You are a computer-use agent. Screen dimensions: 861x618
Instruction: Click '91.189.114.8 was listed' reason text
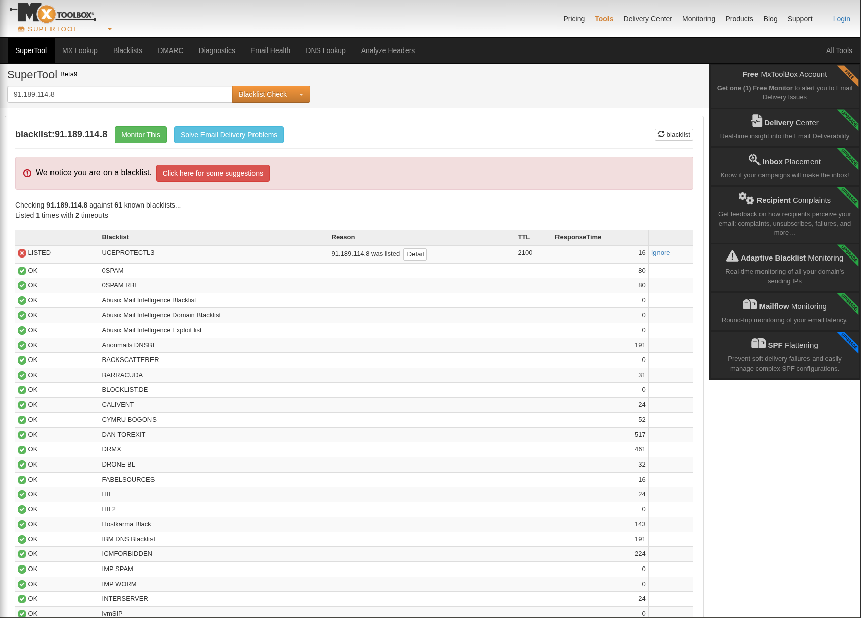366,254
